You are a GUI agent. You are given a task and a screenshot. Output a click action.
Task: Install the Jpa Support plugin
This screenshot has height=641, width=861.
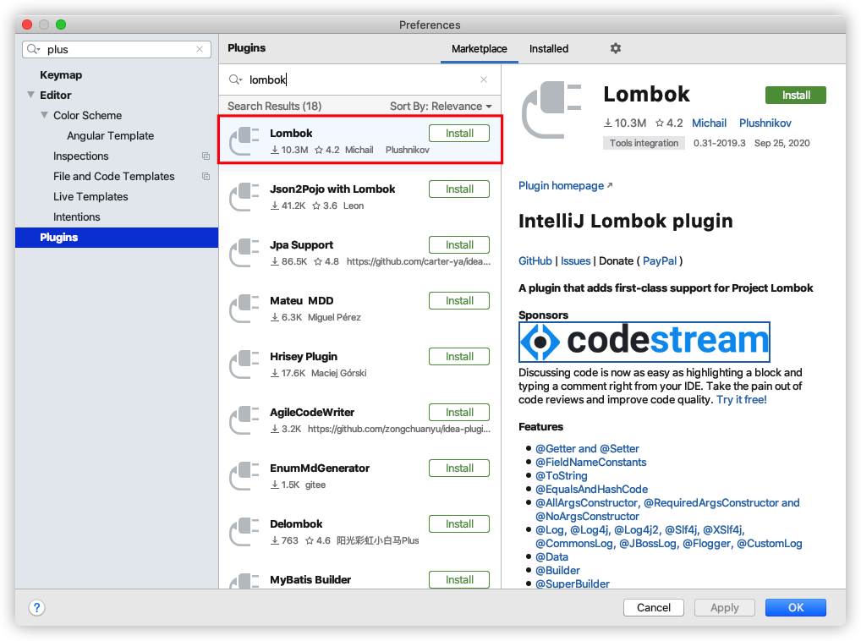[x=459, y=244]
